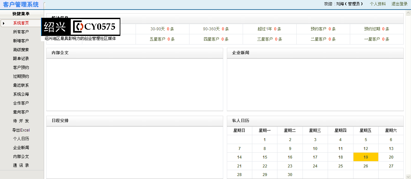
Task: Click the 超过1年 statistic
Action: 269,29
